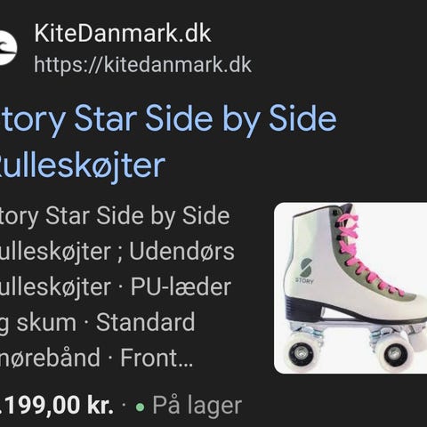Click the front white wheel of the skate
427x427 pixels.
click(396, 353)
